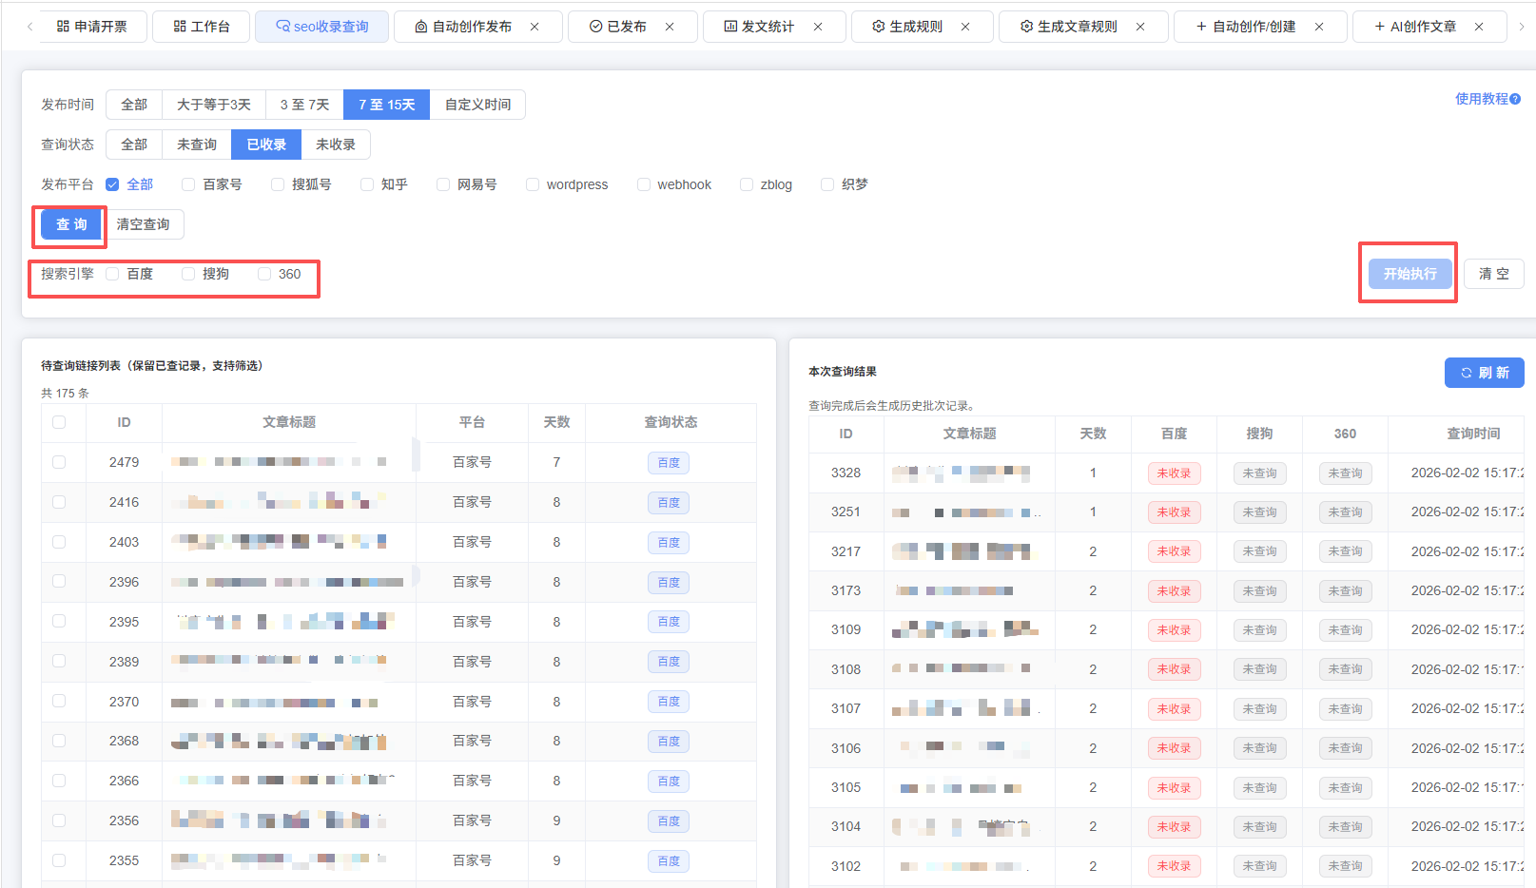Viewport: 1536px width, 888px height.
Task: Click the 刷新 refresh button
Action: 1484,373
